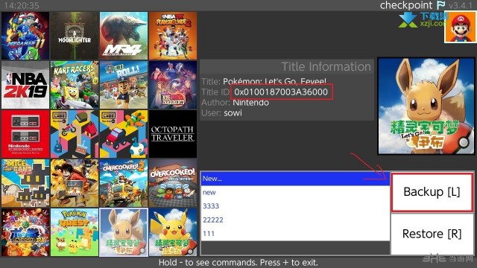Click the Restore [R] button
Screen dimensions: 477x268
point(432,234)
